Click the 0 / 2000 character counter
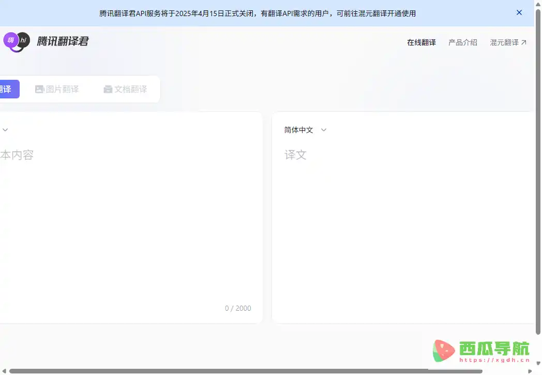This screenshot has height=375, width=542. point(238,308)
